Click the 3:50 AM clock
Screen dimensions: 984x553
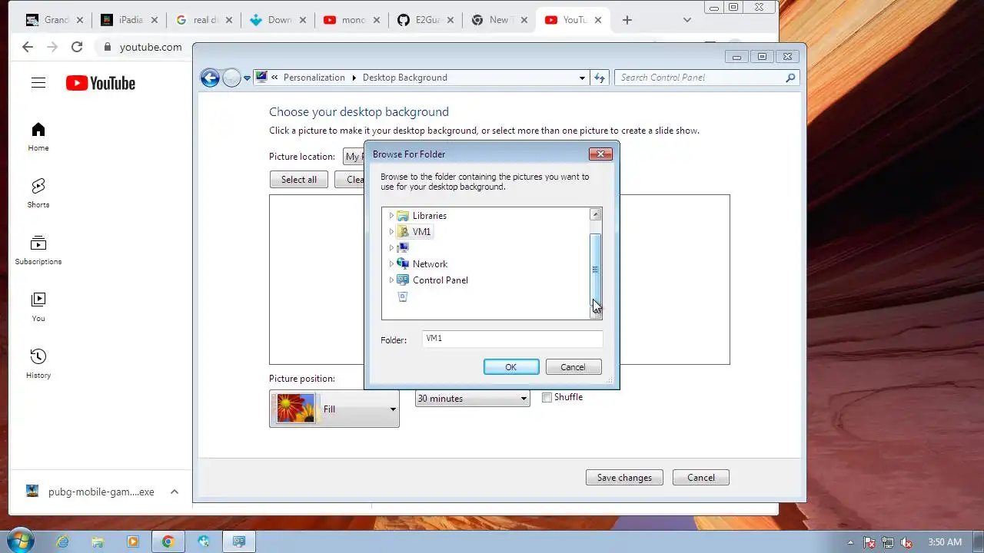pos(945,542)
